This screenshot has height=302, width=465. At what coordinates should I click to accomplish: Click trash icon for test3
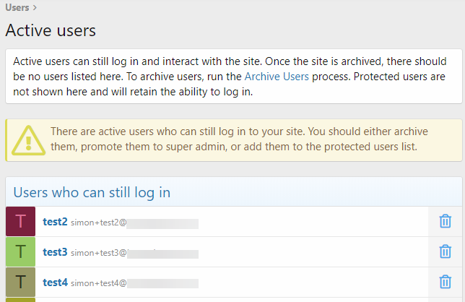coord(445,251)
